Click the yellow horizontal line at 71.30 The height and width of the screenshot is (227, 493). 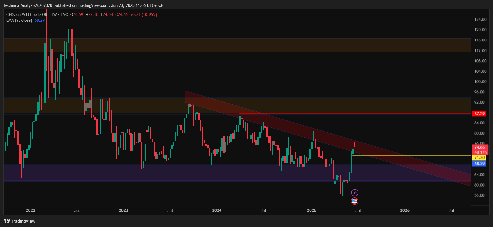pos(412,156)
